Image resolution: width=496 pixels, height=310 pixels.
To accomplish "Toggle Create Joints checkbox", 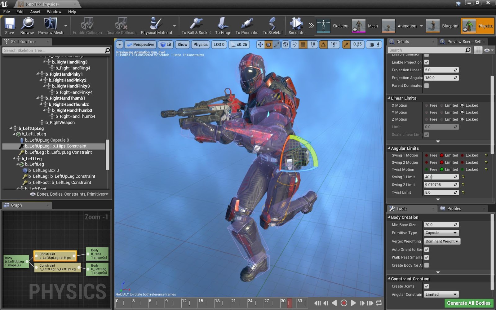I will click(427, 286).
